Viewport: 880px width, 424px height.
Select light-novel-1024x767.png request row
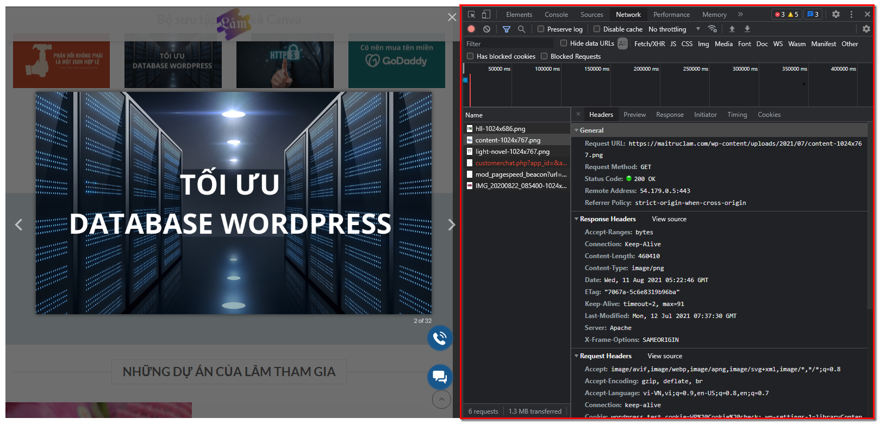(516, 152)
